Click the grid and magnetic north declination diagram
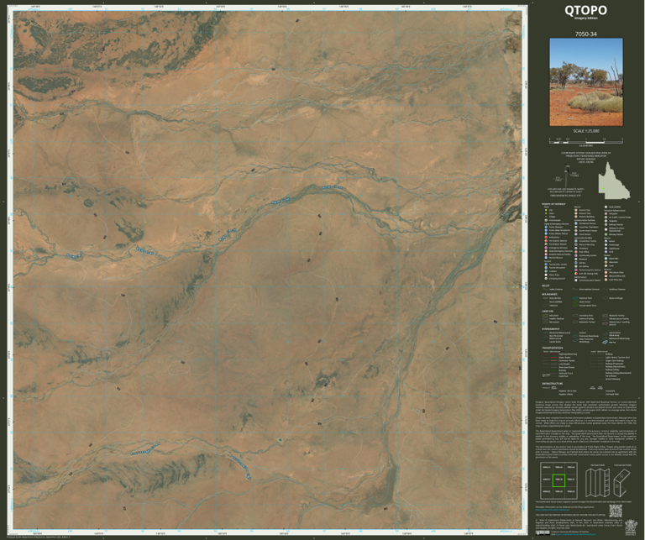This screenshot has width=645, height=540. tap(567, 177)
